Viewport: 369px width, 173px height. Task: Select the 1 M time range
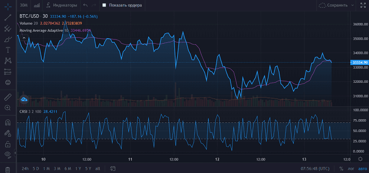click(47, 168)
